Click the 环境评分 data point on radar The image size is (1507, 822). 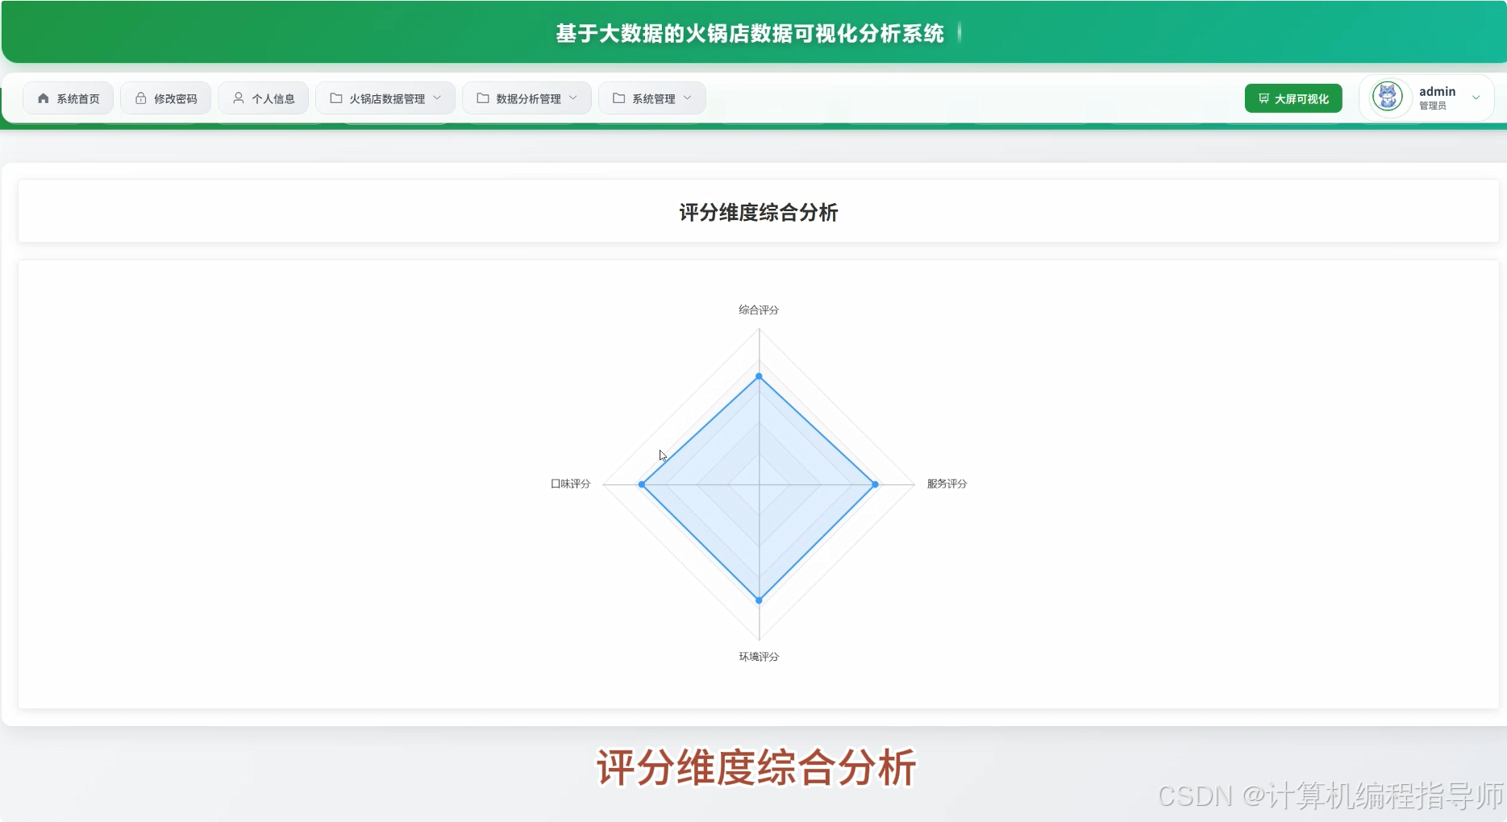759,600
